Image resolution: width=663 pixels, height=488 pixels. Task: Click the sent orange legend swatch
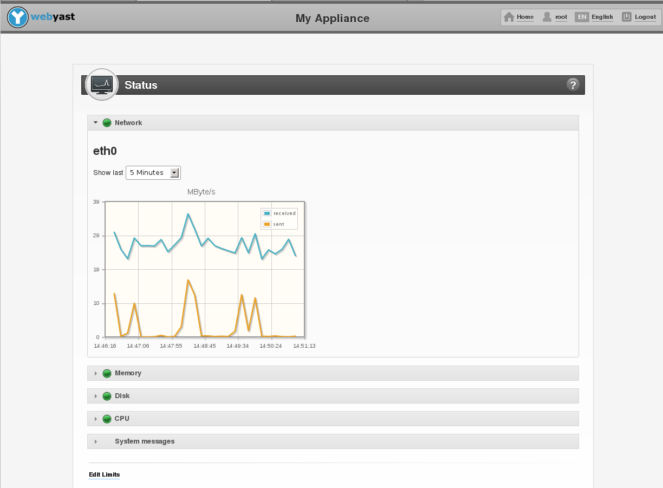(x=267, y=224)
